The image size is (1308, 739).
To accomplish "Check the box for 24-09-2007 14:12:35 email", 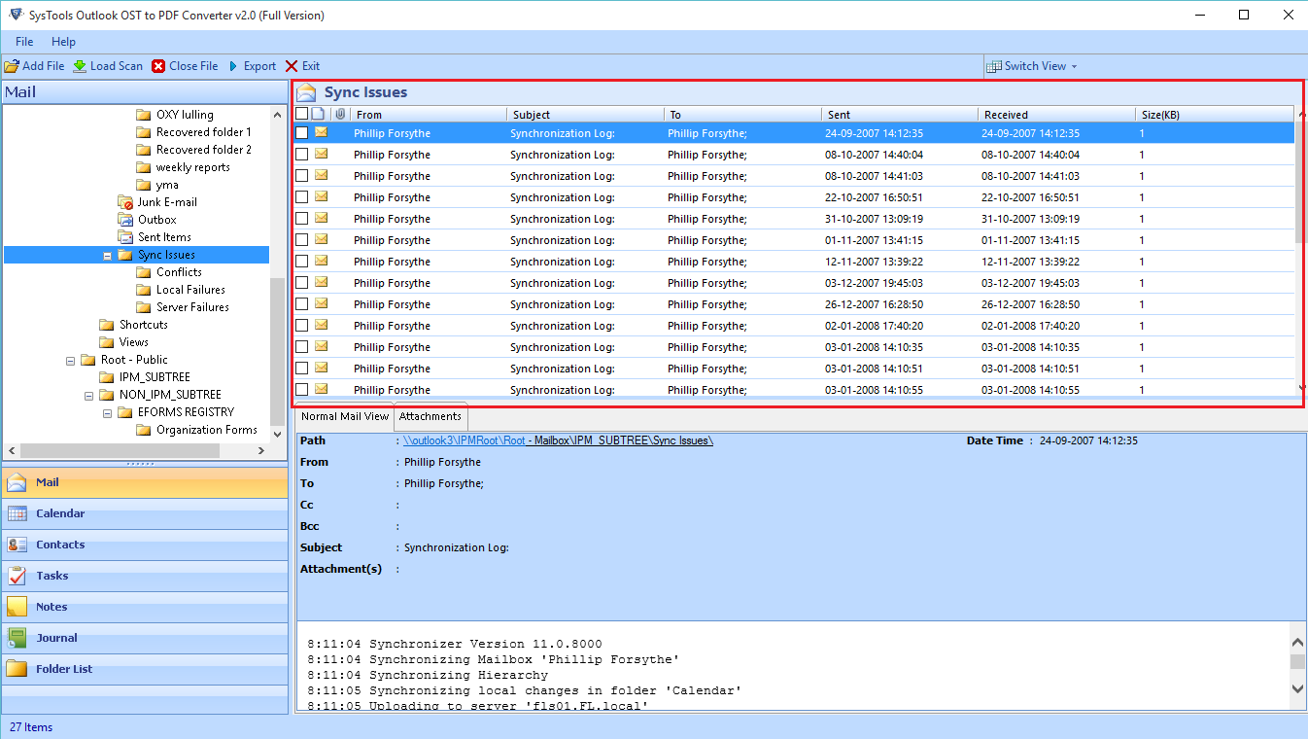I will (302, 133).
